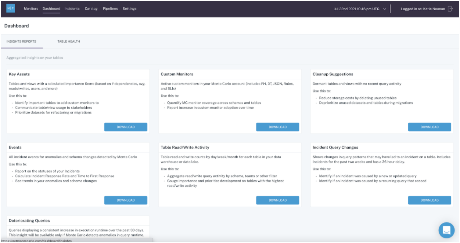Open Settings in the top navigation
The width and height of the screenshot is (460, 243).
[x=129, y=9]
